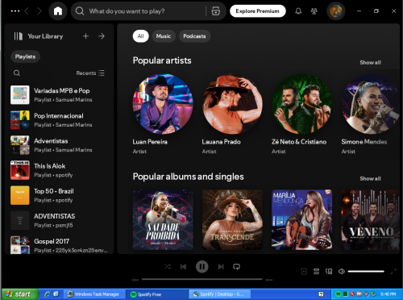Pause the current playback
The height and width of the screenshot is (300, 403).
point(201,267)
